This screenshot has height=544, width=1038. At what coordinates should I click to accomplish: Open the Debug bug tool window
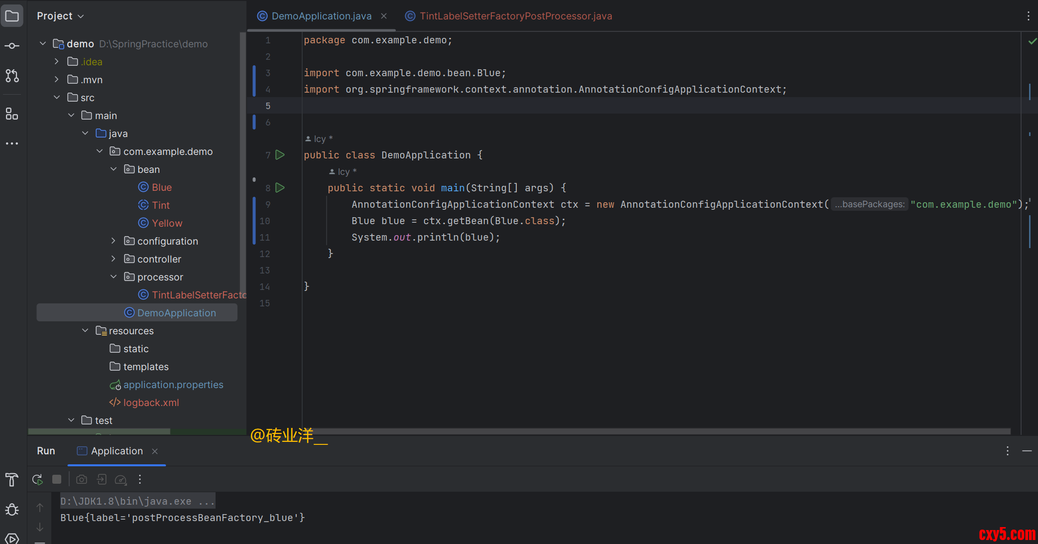(x=12, y=510)
